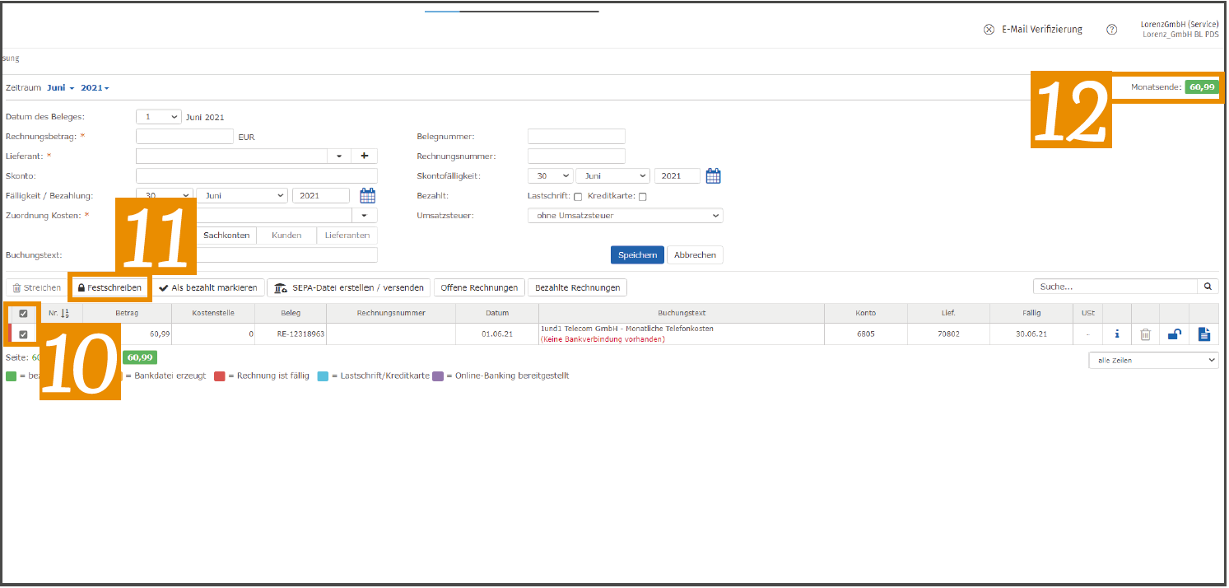Click the purple Online-Banking legend swatch
The height and width of the screenshot is (588, 1229).
point(438,376)
